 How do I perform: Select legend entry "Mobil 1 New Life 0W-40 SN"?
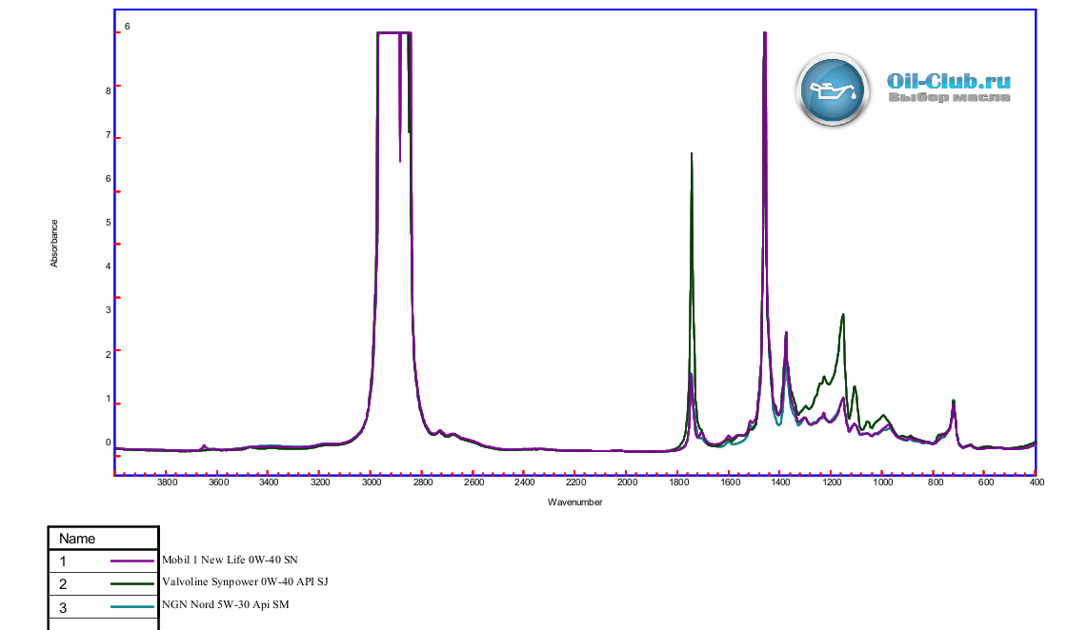tap(230, 560)
